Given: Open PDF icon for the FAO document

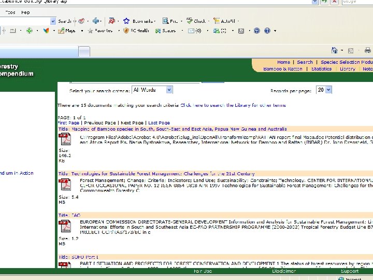Looking at the screenshot, I should 65,226.
